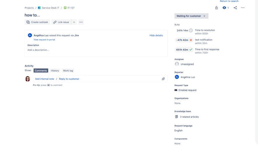The height and width of the screenshot is (146, 258).
Task: Click the Unassigned assignee field
Action: 187,64
